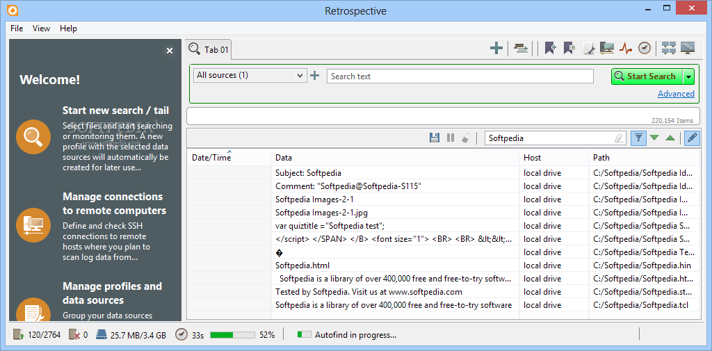712x351 pixels.
Task: Click the search progress bar at 52%
Action: point(232,335)
